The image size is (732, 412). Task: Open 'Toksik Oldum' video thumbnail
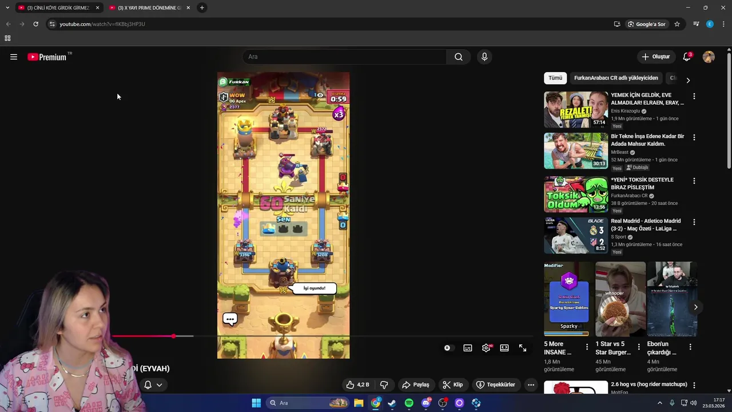[x=576, y=194]
